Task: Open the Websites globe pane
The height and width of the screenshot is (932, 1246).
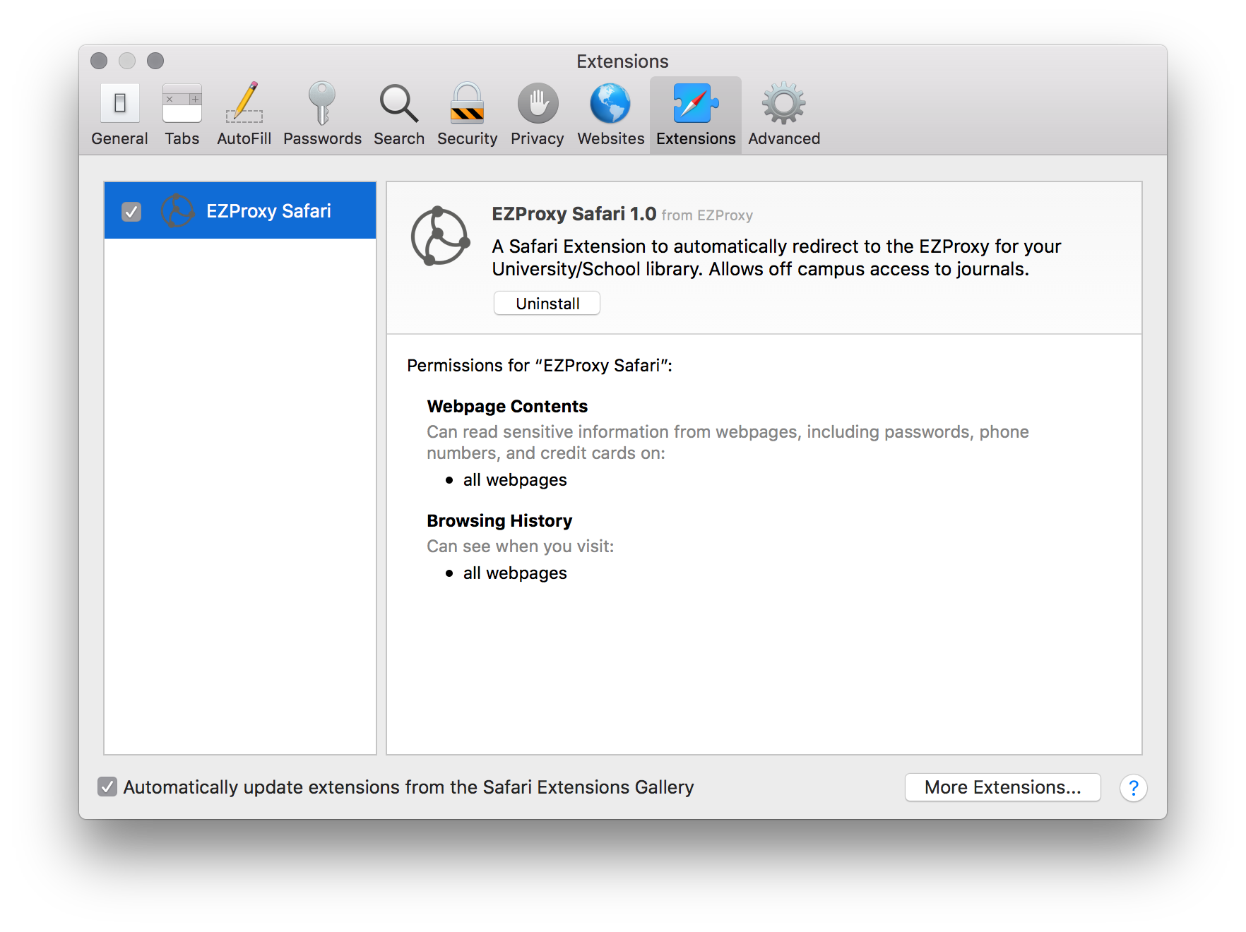Action: (x=611, y=115)
